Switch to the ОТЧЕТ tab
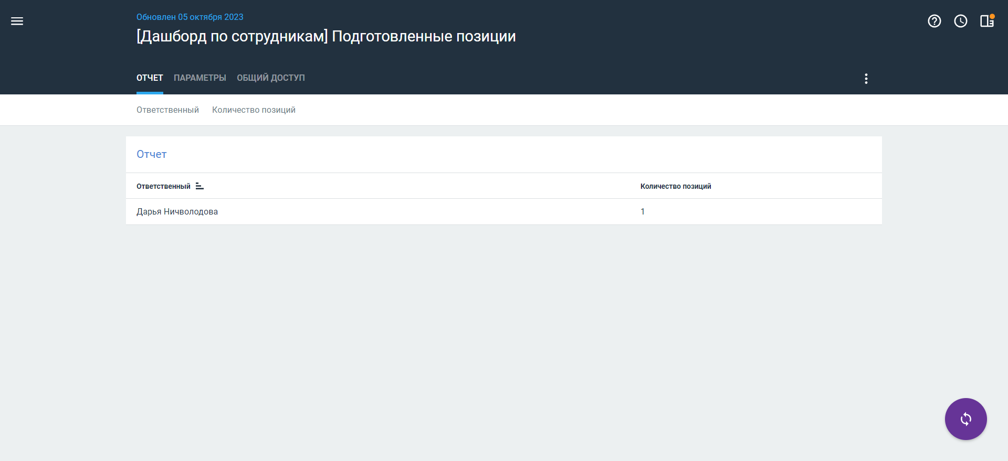This screenshot has height=461, width=1008. click(x=150, y=78)
